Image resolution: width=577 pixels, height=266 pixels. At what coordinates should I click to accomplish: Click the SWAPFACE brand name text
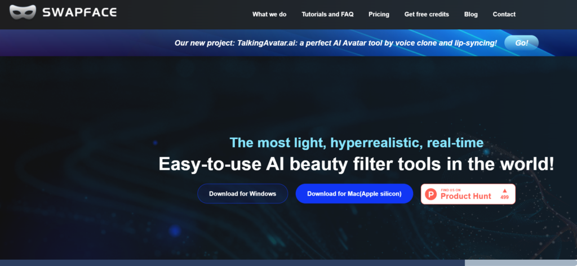point(79,13)
